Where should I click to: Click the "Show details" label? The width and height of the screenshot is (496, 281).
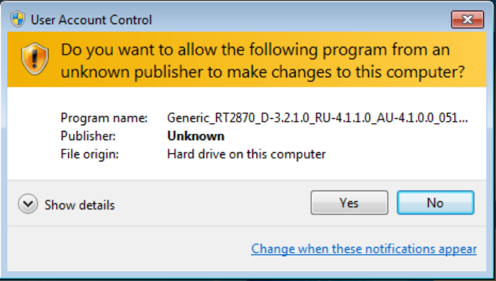79,205
